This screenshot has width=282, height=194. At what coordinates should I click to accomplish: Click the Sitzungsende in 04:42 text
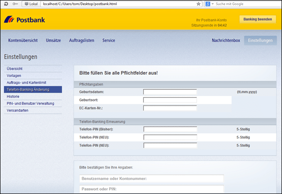[209, 25]
